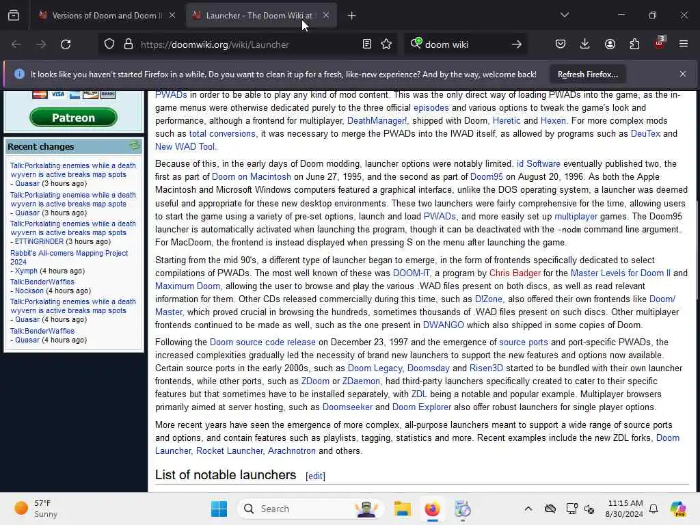The height and width of the screenshot is (525, 700).
Task: Open a new tab with plus icon
Action: click(352, 16)
